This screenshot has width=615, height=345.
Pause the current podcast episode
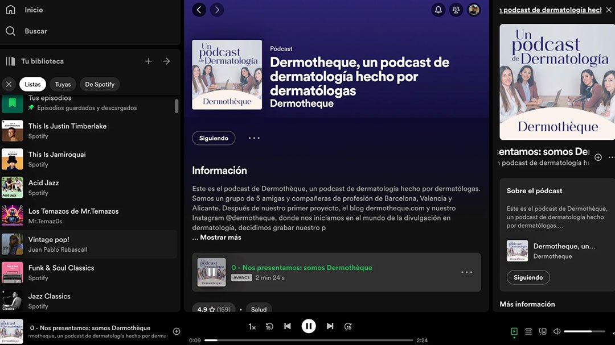tap(309, 326)
